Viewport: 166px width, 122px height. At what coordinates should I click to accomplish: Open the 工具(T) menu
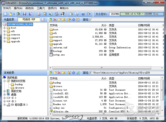click(x=41, y=8)
